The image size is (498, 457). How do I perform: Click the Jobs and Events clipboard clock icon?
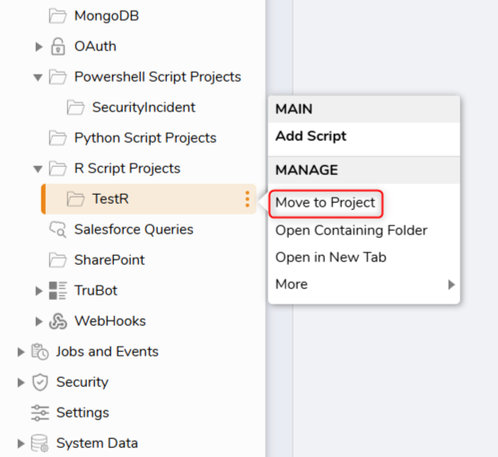(x=39, y=351)
